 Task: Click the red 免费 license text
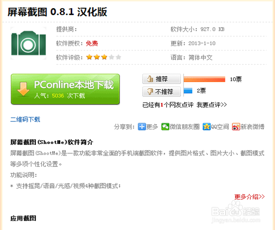tap(92, 43)
